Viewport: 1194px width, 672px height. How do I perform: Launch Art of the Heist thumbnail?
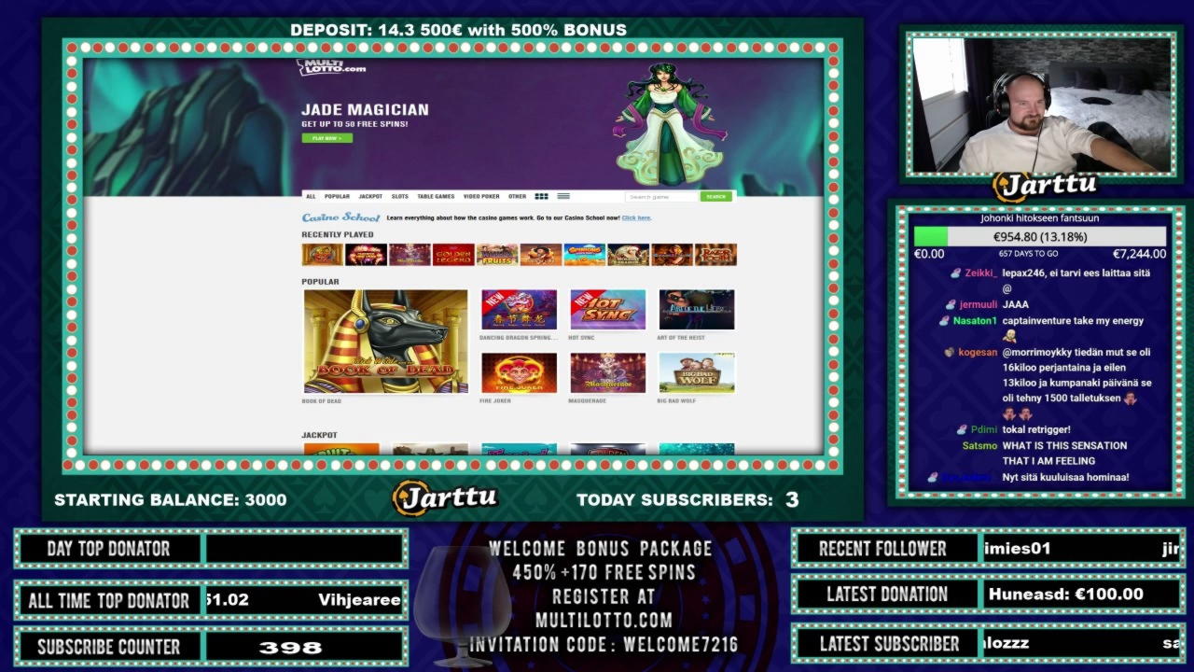point(697,310)
